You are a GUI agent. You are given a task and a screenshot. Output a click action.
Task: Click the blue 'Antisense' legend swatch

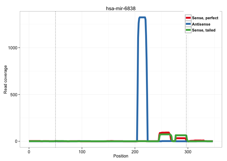(x=188, y=24)
